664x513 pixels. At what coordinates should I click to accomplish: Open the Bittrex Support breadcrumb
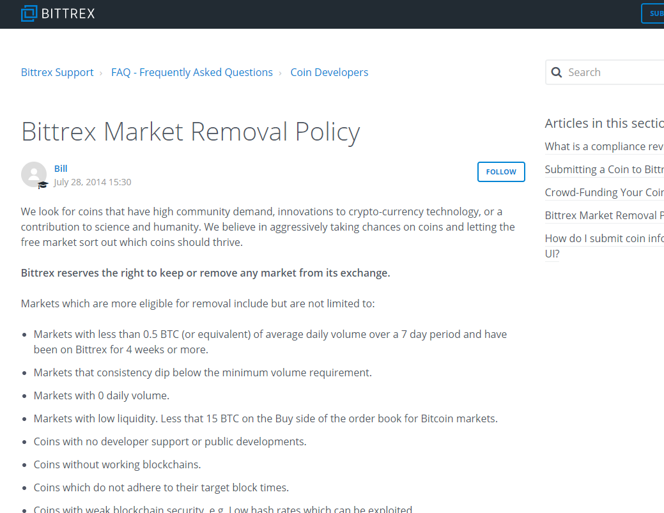coord(57,72)
